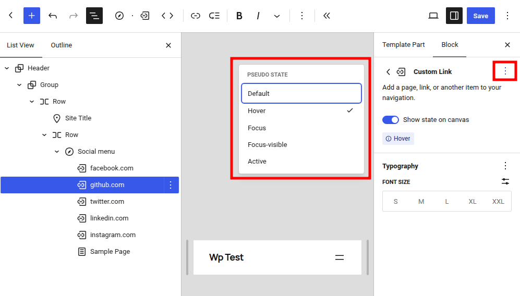Go back with chevron beside Custom Link
520x296 pixels.
coord(389,71)
